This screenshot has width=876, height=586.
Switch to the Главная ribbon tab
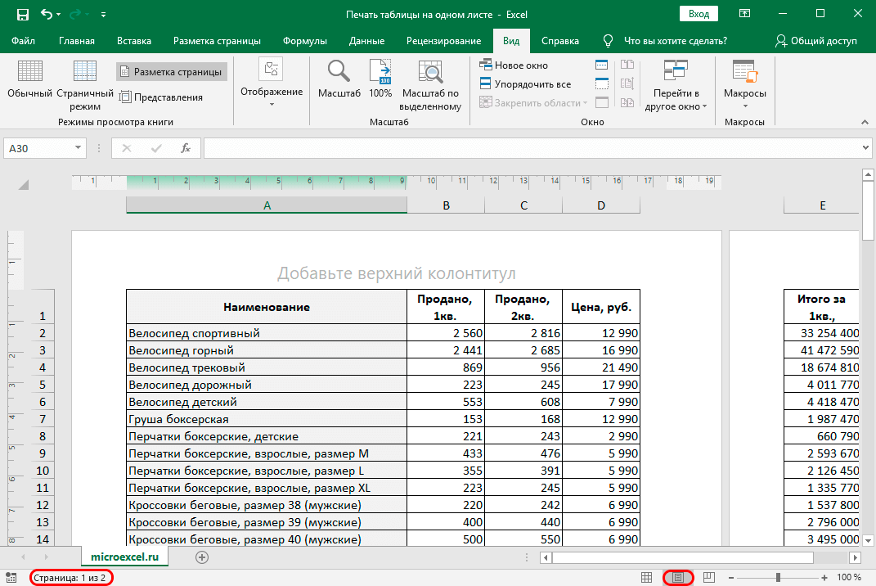click(x=77, y=41)
